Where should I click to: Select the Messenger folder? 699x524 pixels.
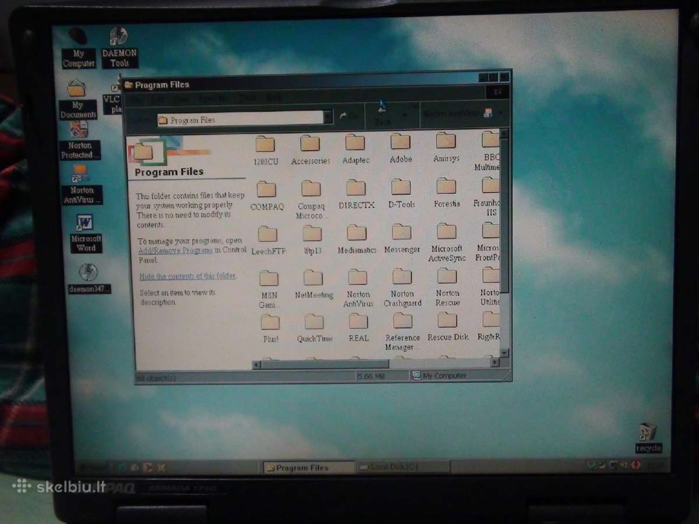click(402, 239)
